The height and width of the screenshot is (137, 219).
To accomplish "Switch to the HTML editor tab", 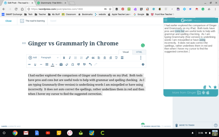I will click(x=139, y=52).
